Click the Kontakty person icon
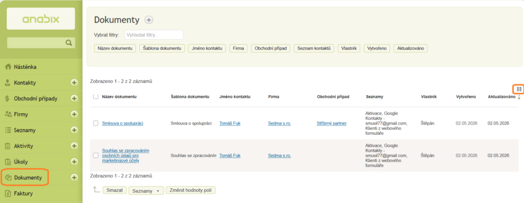 click(8, 83)
